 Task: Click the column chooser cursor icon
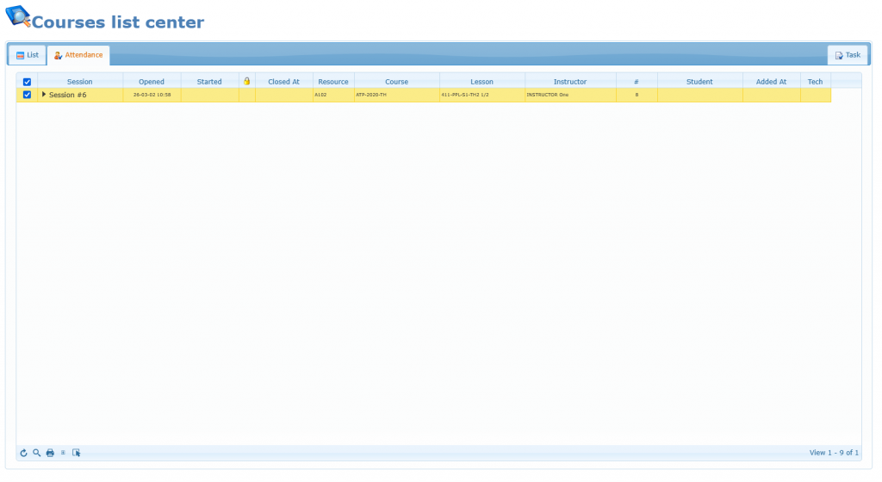pyautogui.click(x=76, y=453)
